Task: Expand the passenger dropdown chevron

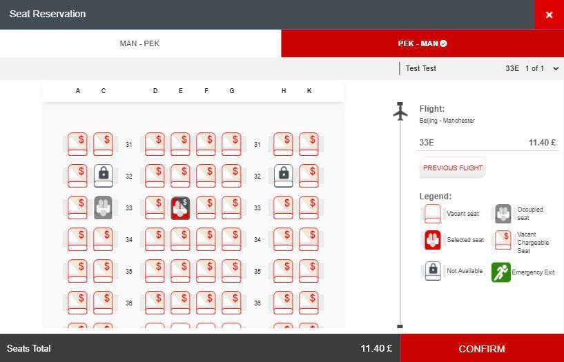Action: 556,69
